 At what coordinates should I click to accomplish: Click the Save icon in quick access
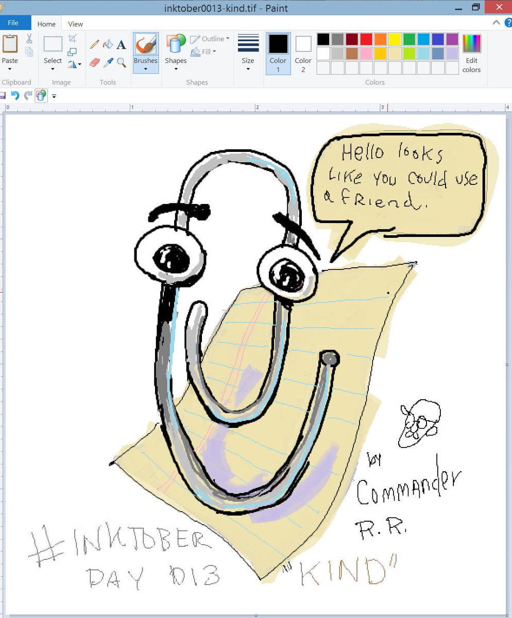2,95
